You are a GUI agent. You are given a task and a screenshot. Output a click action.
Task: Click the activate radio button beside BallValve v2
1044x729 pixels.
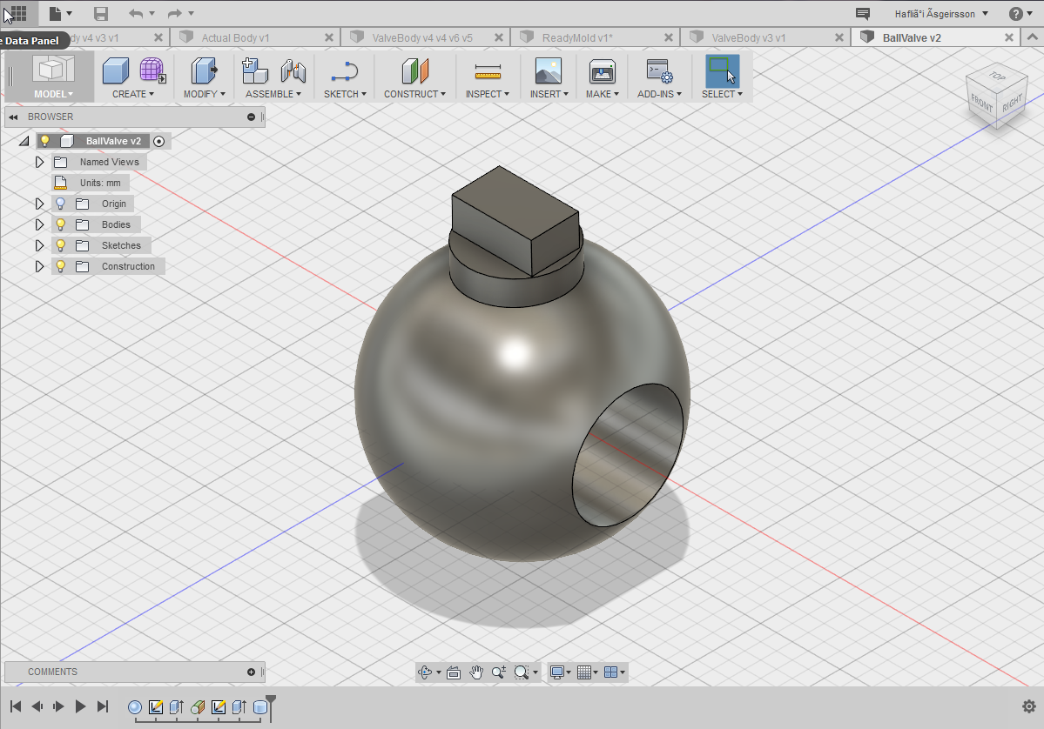click(158, 141)
